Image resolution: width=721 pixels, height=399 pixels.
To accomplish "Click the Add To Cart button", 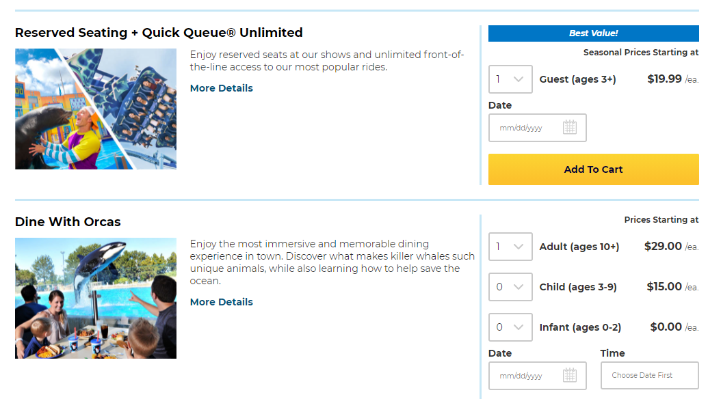I will click(x=592, y=169).
